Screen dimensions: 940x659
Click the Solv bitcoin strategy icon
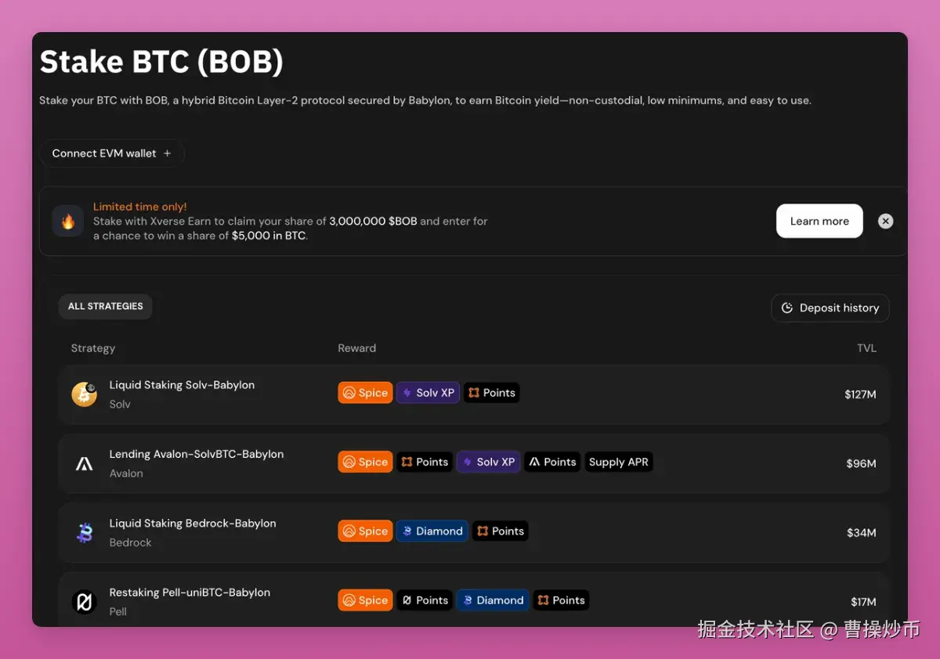(84, 394)
